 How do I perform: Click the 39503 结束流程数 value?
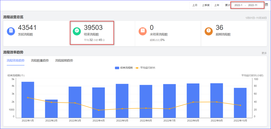[x=93, y=27]
